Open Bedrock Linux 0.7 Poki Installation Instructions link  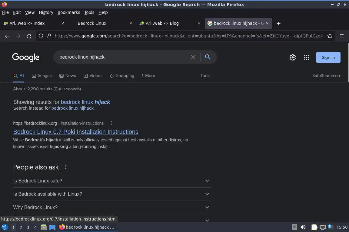point(76,132)
